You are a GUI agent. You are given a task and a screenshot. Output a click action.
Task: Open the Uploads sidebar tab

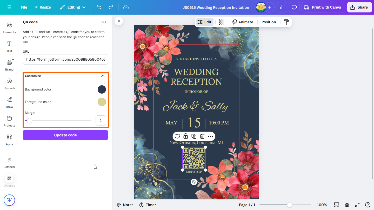click(x=9, y=84)
